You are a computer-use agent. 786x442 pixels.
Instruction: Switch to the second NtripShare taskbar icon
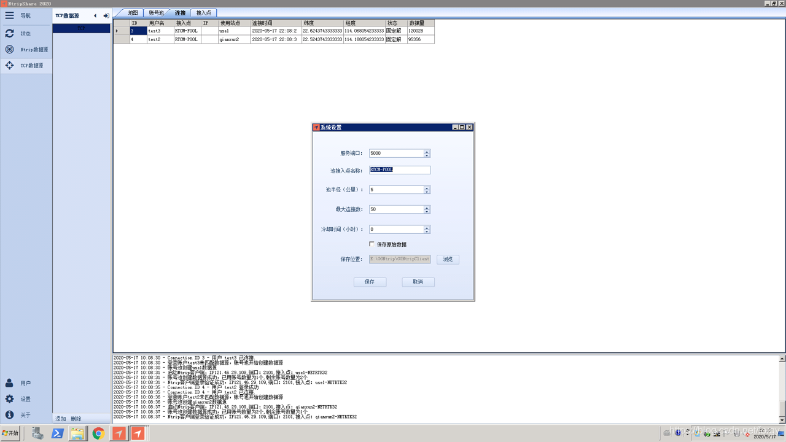pos(138,433)
